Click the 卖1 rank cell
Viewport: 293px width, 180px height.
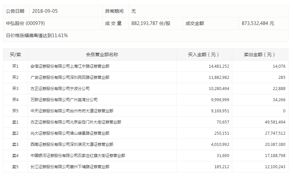click(15, 122)
